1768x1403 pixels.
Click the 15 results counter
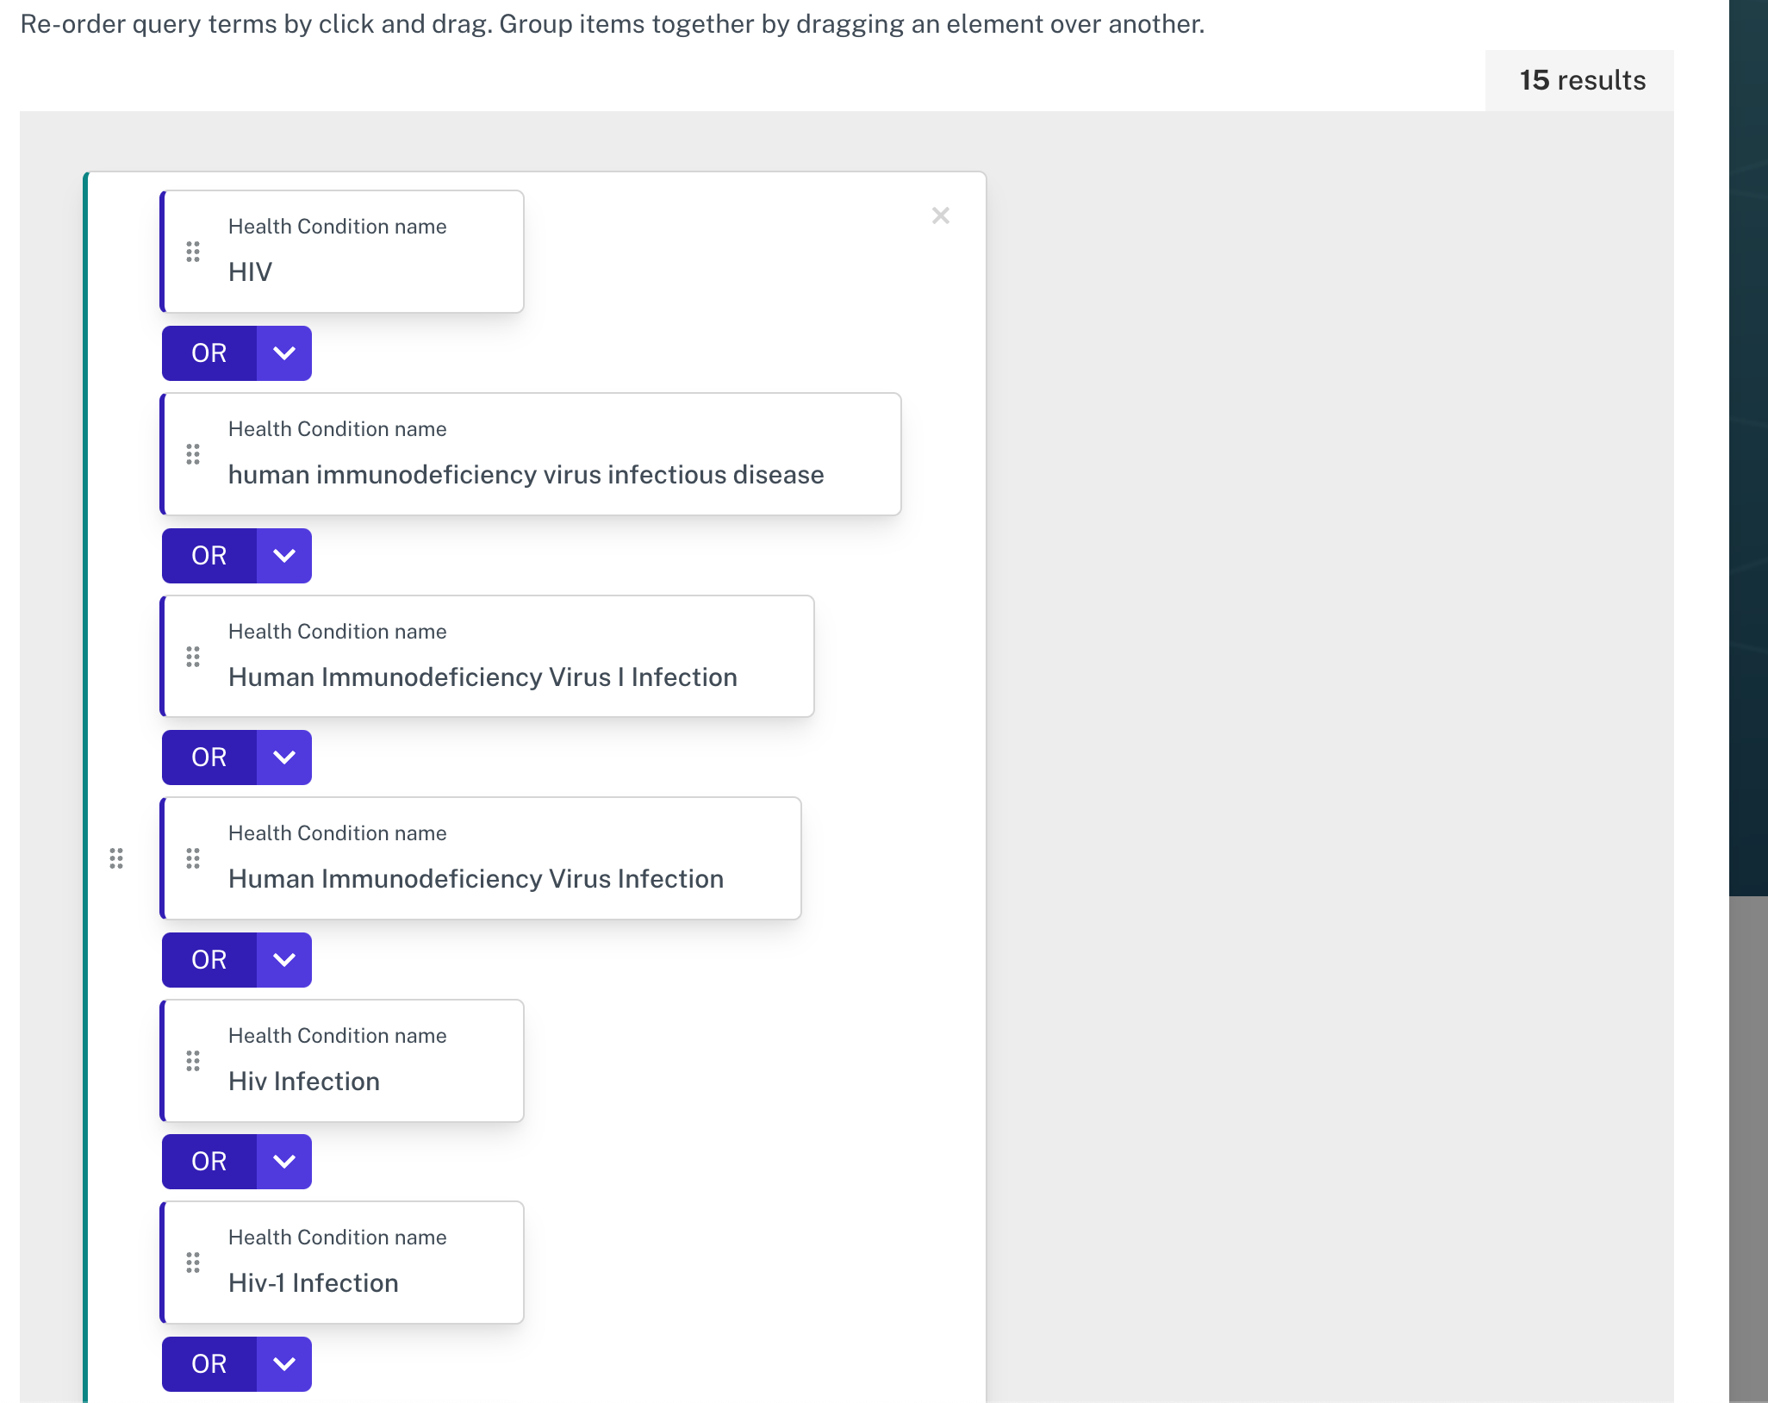1582,79
